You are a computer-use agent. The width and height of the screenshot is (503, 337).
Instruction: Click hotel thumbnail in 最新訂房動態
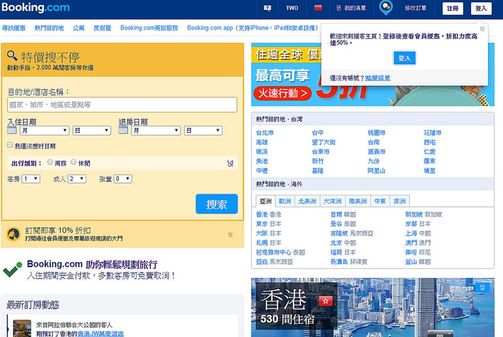click(22, 328)
